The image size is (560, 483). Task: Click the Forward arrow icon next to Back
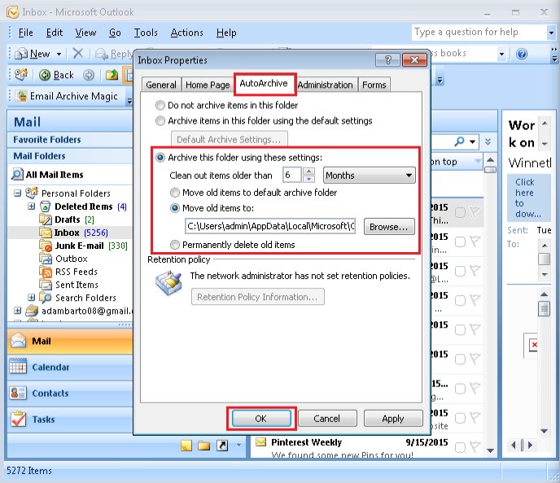click(89, 75)
